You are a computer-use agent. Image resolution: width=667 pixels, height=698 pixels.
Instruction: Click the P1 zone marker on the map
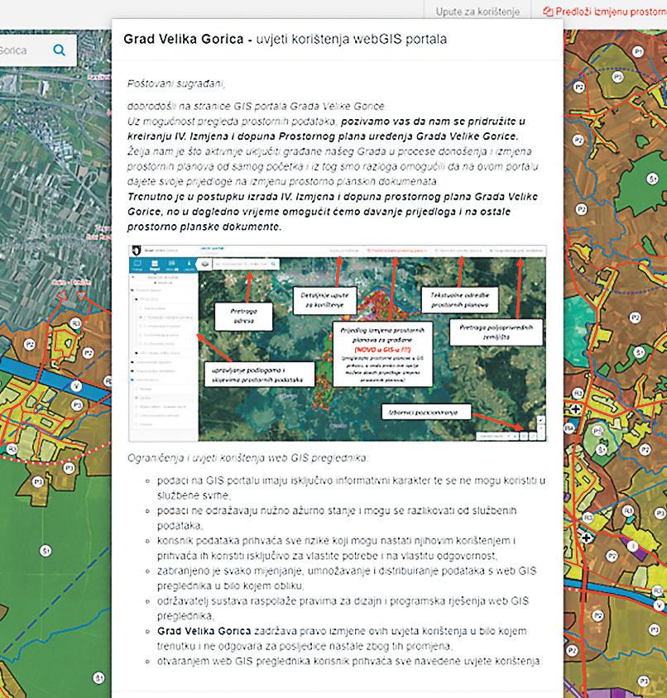pyautogui.click(x=638, y=51)
